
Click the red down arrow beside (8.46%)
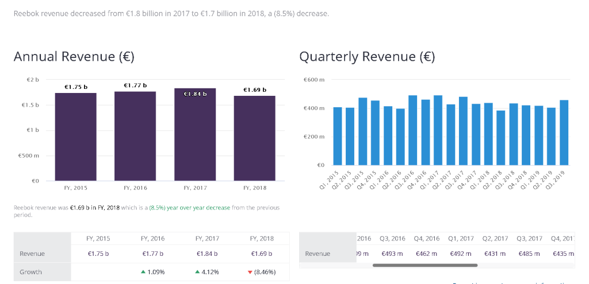[x=249, y=272]
